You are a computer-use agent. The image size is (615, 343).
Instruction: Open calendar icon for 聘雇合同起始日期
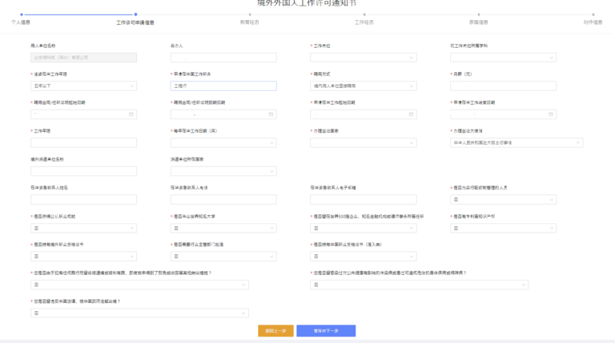[x=131, y=114]
